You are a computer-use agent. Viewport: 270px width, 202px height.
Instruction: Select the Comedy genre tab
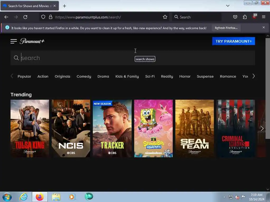84,77
